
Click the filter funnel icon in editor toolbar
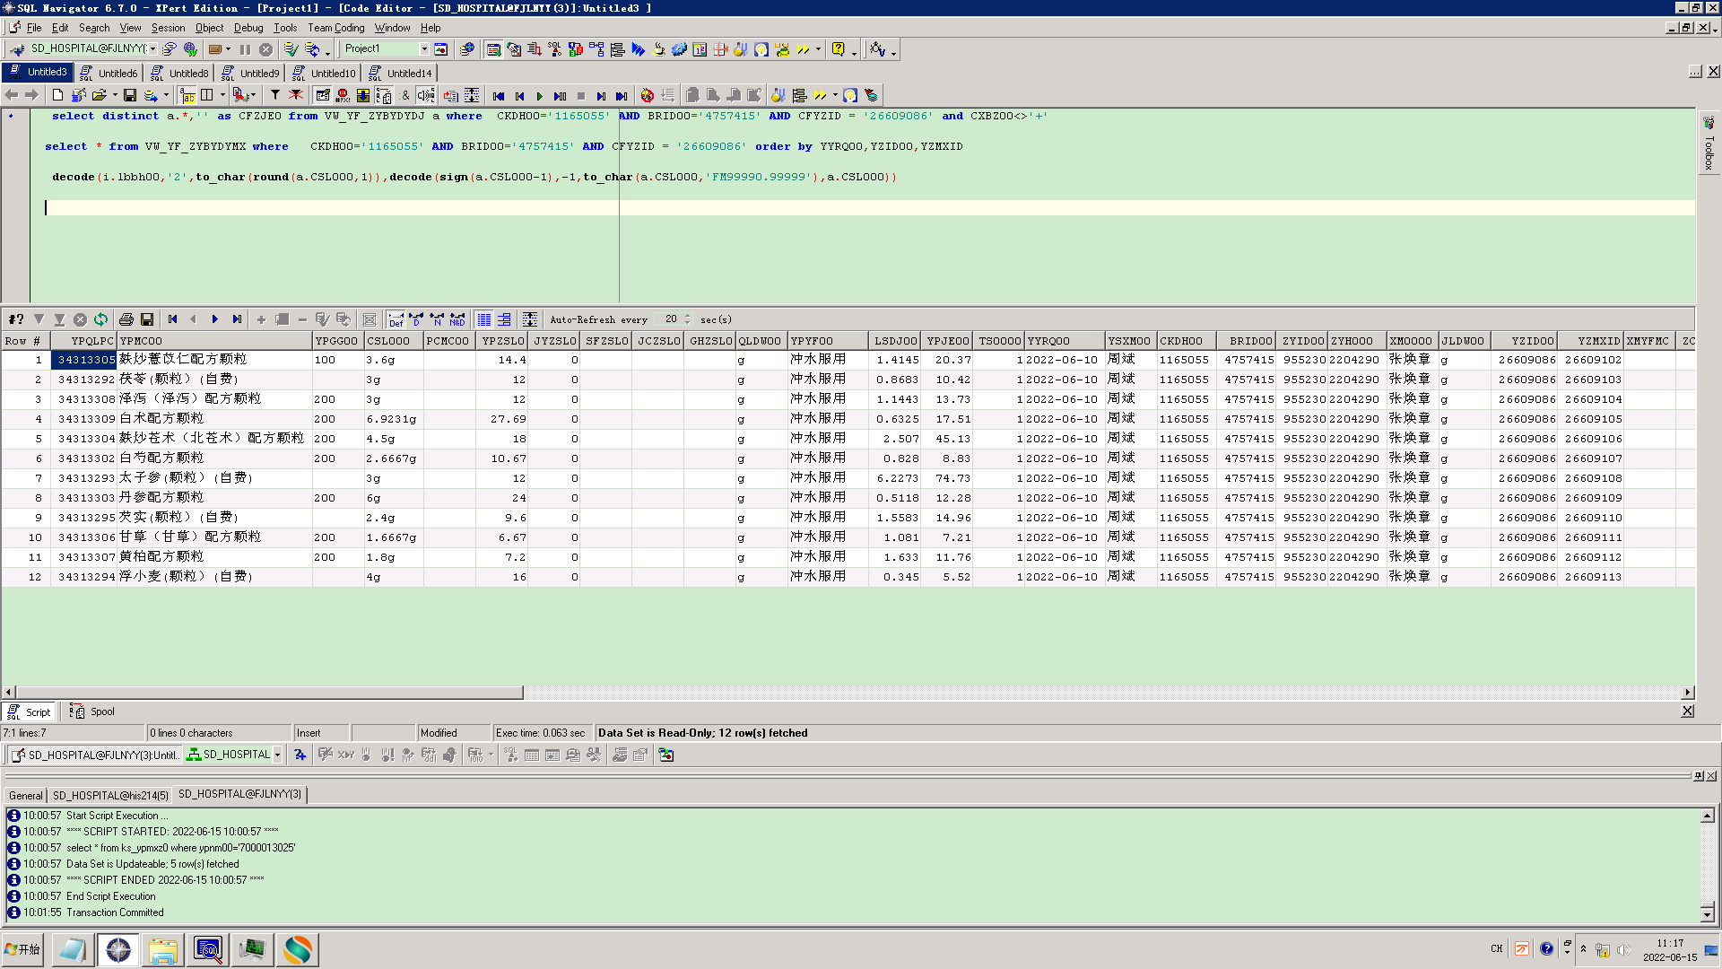275,95
